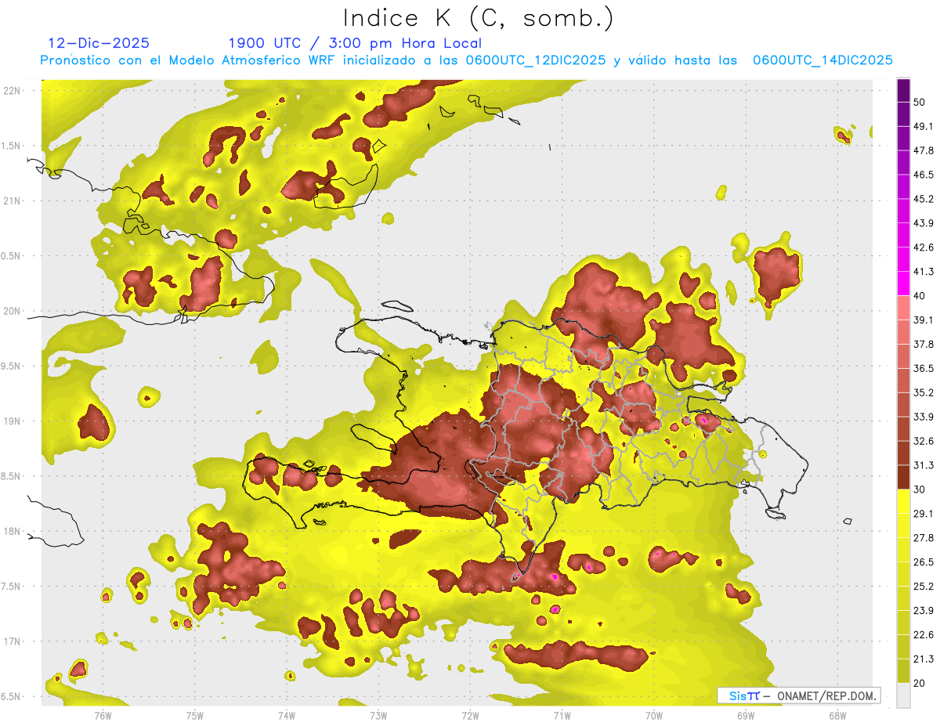Click the '35.2' colorbar value
The height and width of the screenshot is (726, 940).
(924, 392)
